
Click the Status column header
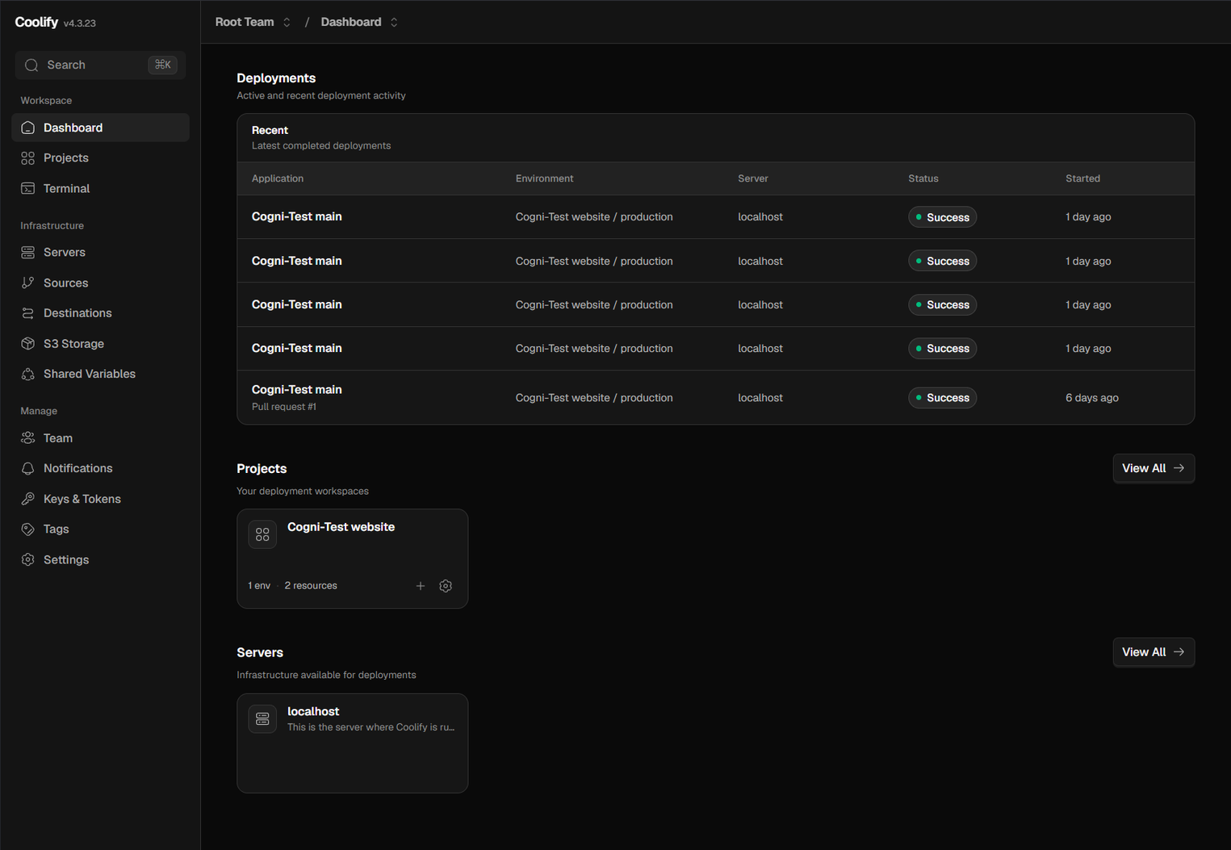point(923,178)
